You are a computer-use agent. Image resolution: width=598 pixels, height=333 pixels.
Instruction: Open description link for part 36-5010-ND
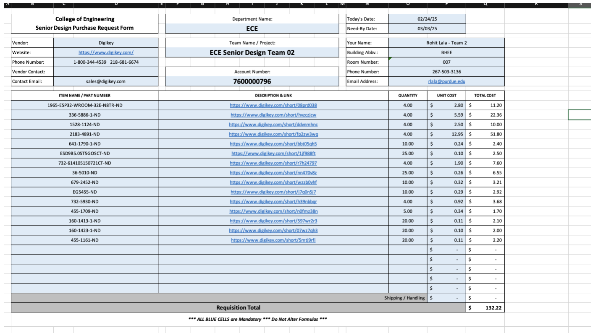(273, 173)
